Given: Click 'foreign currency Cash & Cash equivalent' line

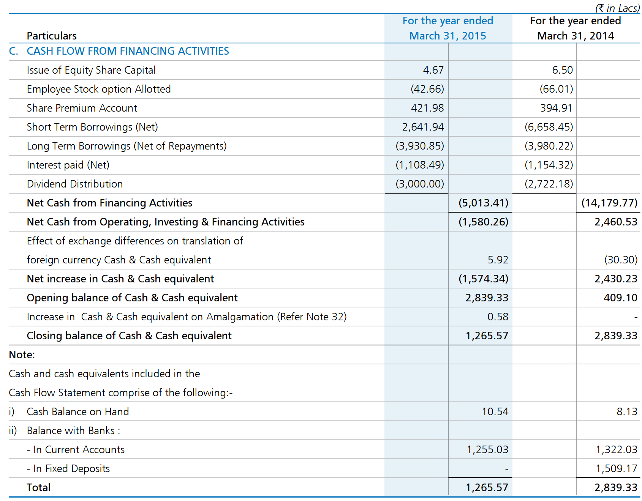Looking at the screenshot, I should click(119, 260).
